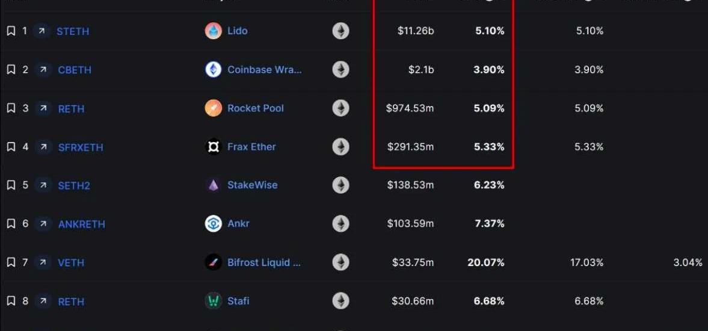Toggle bookmark for CBETH pool

[11, 70]
